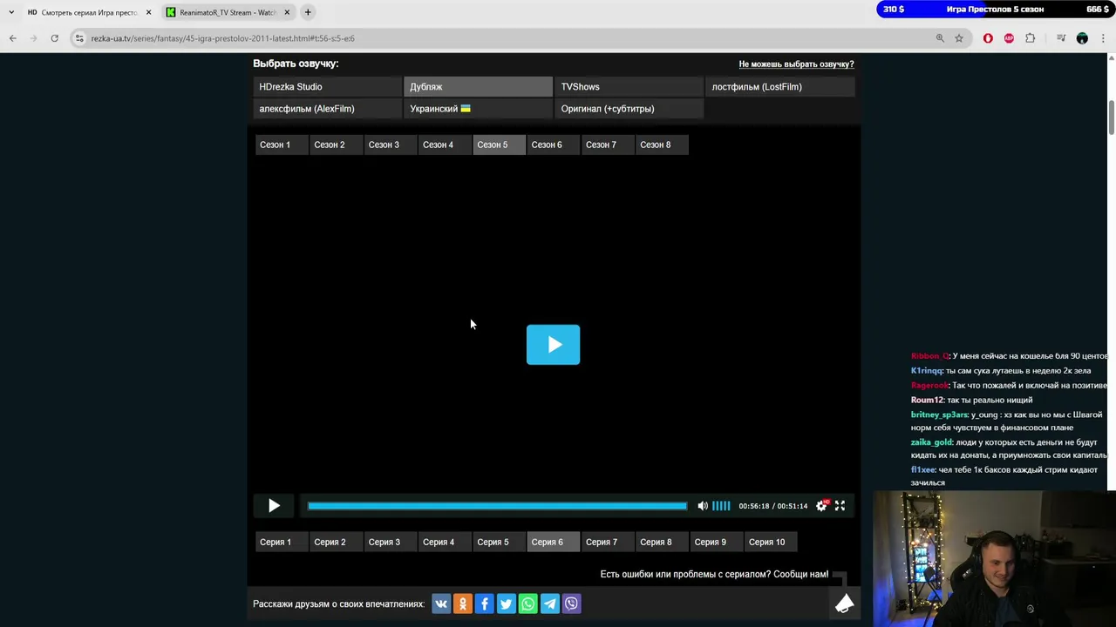Click the large blue play button overlay
The height and width of the screenshot is (627, 1116).
(553, 345)
